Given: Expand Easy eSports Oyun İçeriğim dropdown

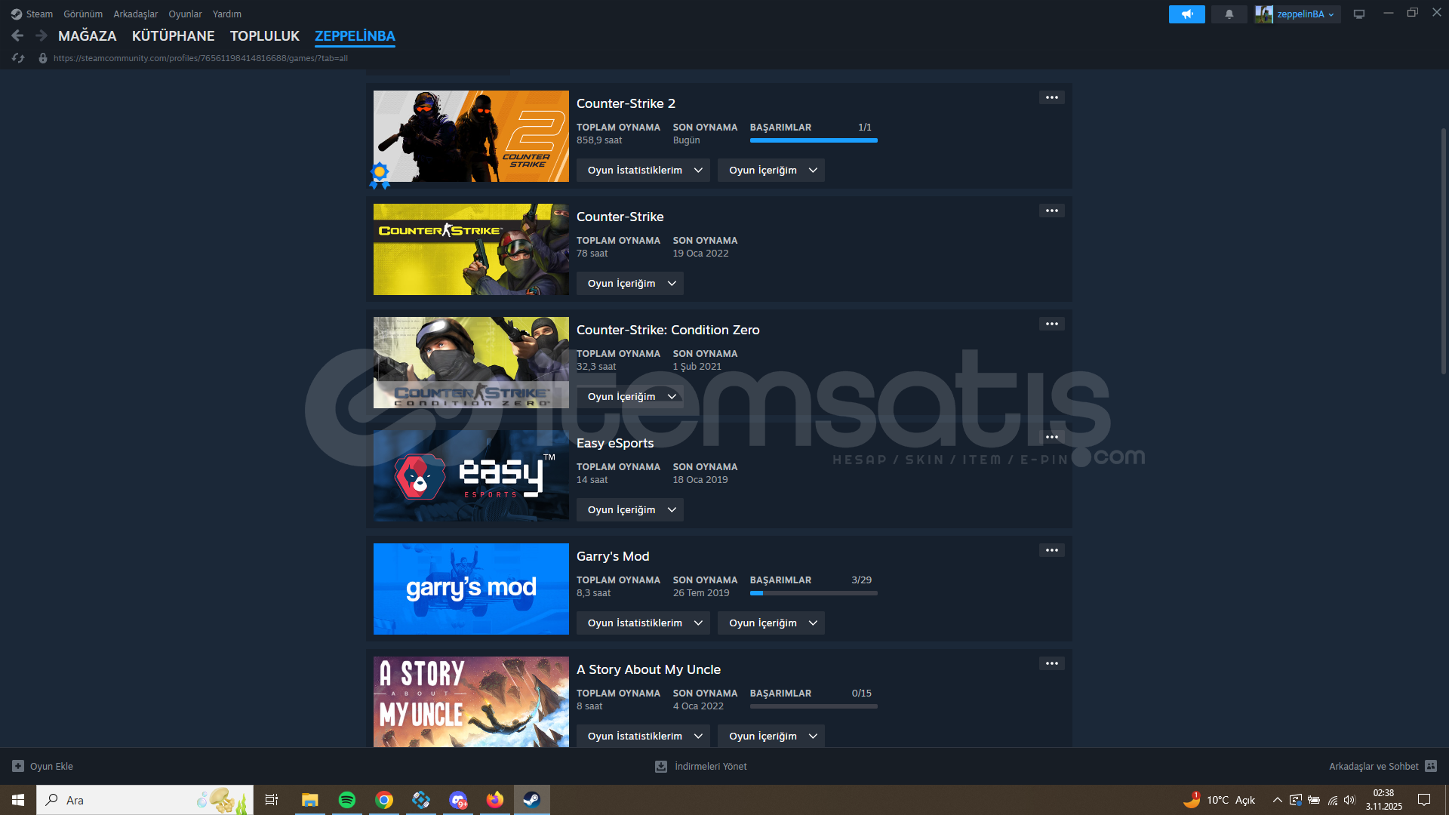Looking at the screenshot, I should point(630,510).
